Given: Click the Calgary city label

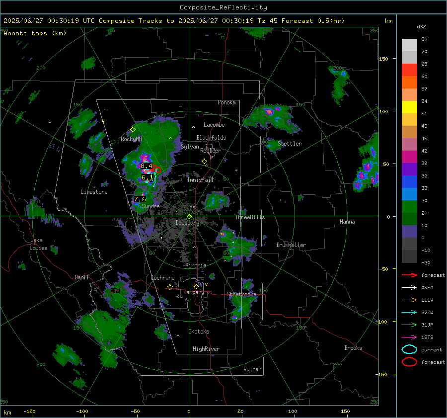Looking at the screenshot, I should [194, 292].
